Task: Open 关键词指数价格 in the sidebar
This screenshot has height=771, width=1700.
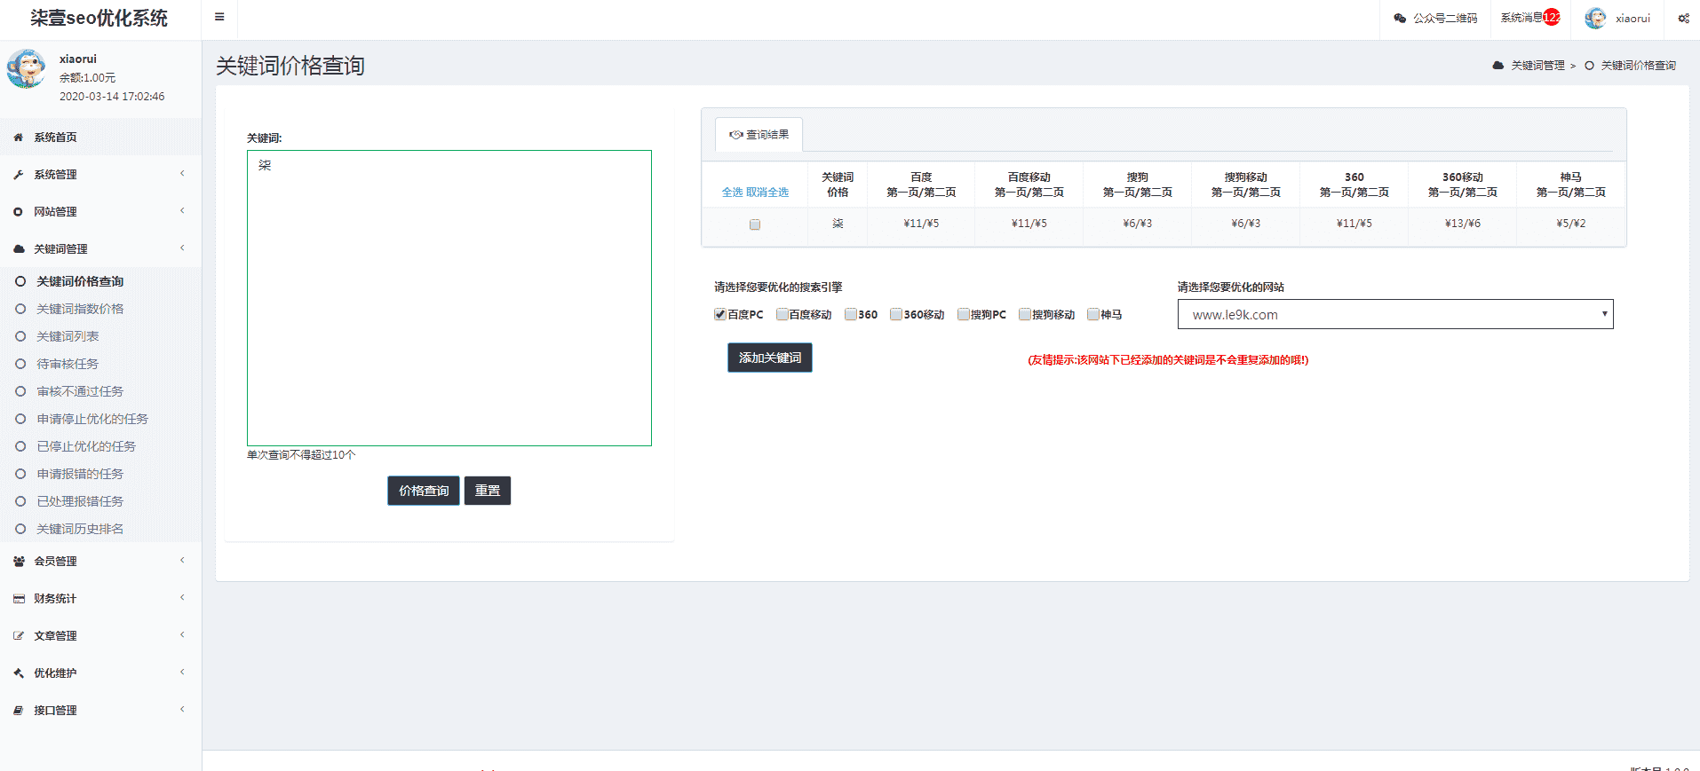Action: coord(80,309)
